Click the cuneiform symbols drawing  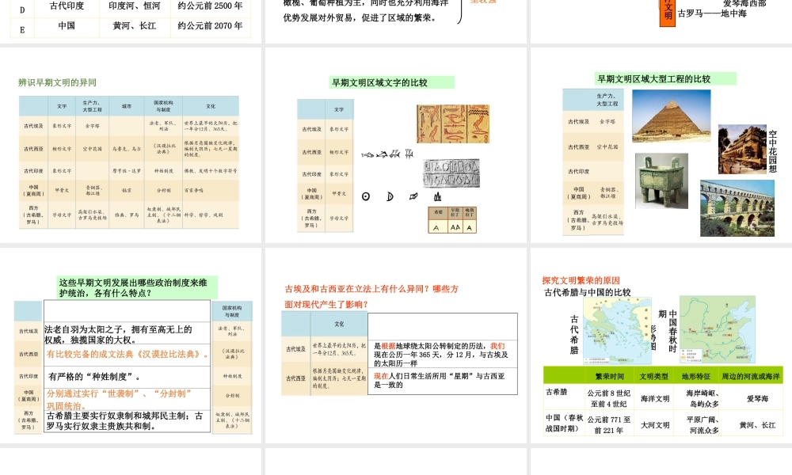point(387,154)
